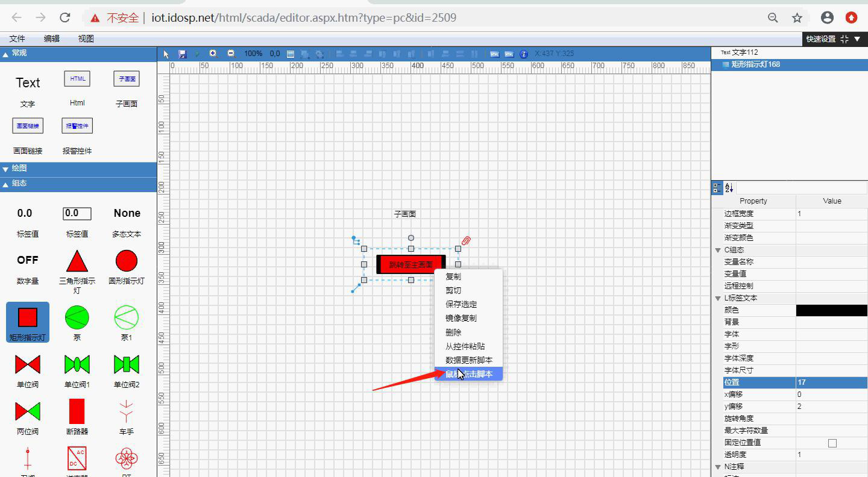Screen dimensions: 868x477
Task: Click the black 颜色 value swatch
Action: (831, 310)
